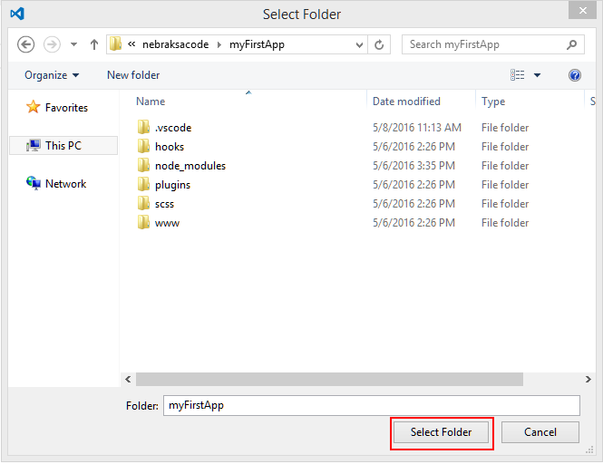The width and height of the screenshot is (603, 464).
Task: Click the search magnifier icon
Action: [572, 44]
